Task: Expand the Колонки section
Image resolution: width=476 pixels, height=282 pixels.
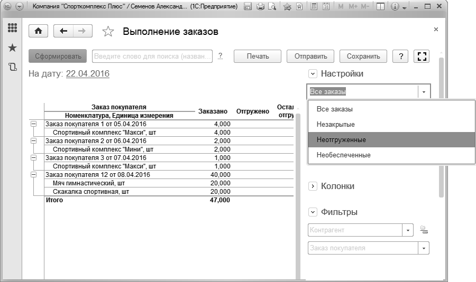Action: pyautogui.click(x=313, y=186)
